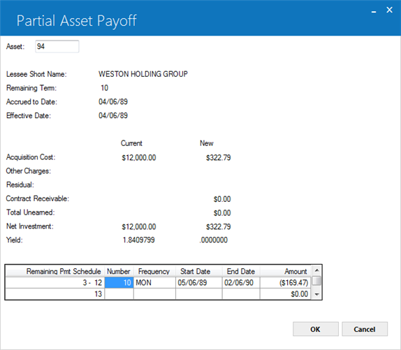Click the schedule grid scroll up arrow
401x350 pixels.
(316, 270)
